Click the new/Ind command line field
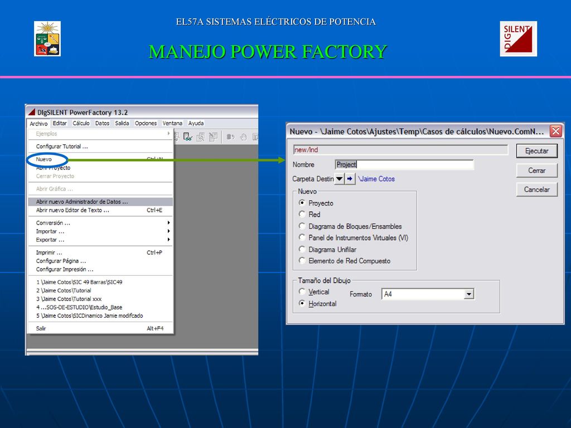 (x=400, y=149)
